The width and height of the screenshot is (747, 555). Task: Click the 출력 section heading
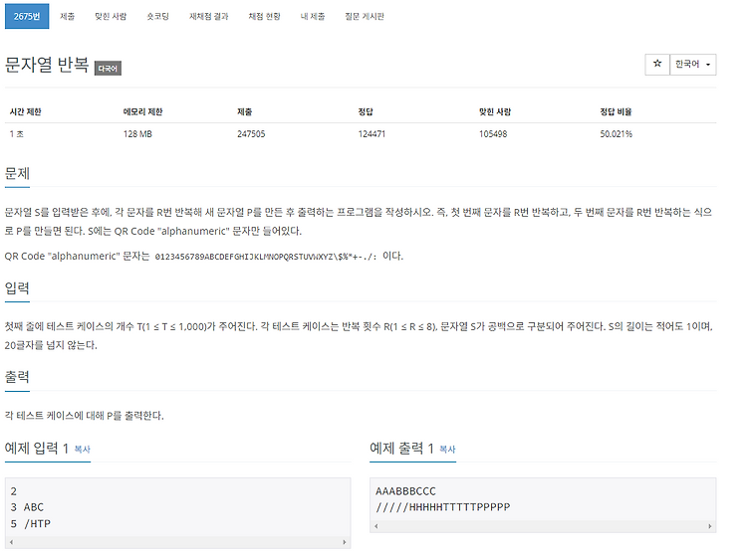pyautogui.click(x=17, y=377)
